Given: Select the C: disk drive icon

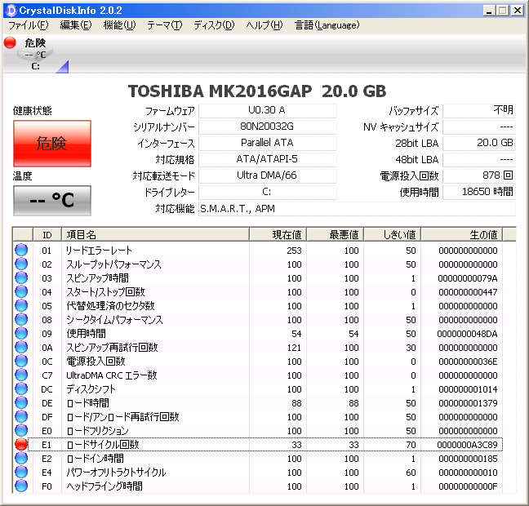Looking at the screenshot, I should coord(35,55).
